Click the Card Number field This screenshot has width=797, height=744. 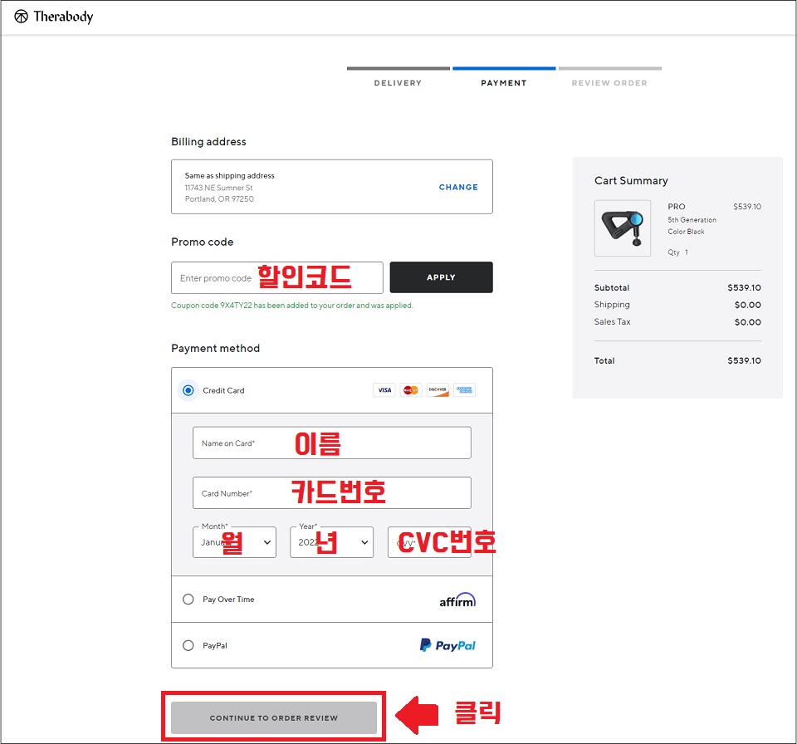(x=332, y=492)
